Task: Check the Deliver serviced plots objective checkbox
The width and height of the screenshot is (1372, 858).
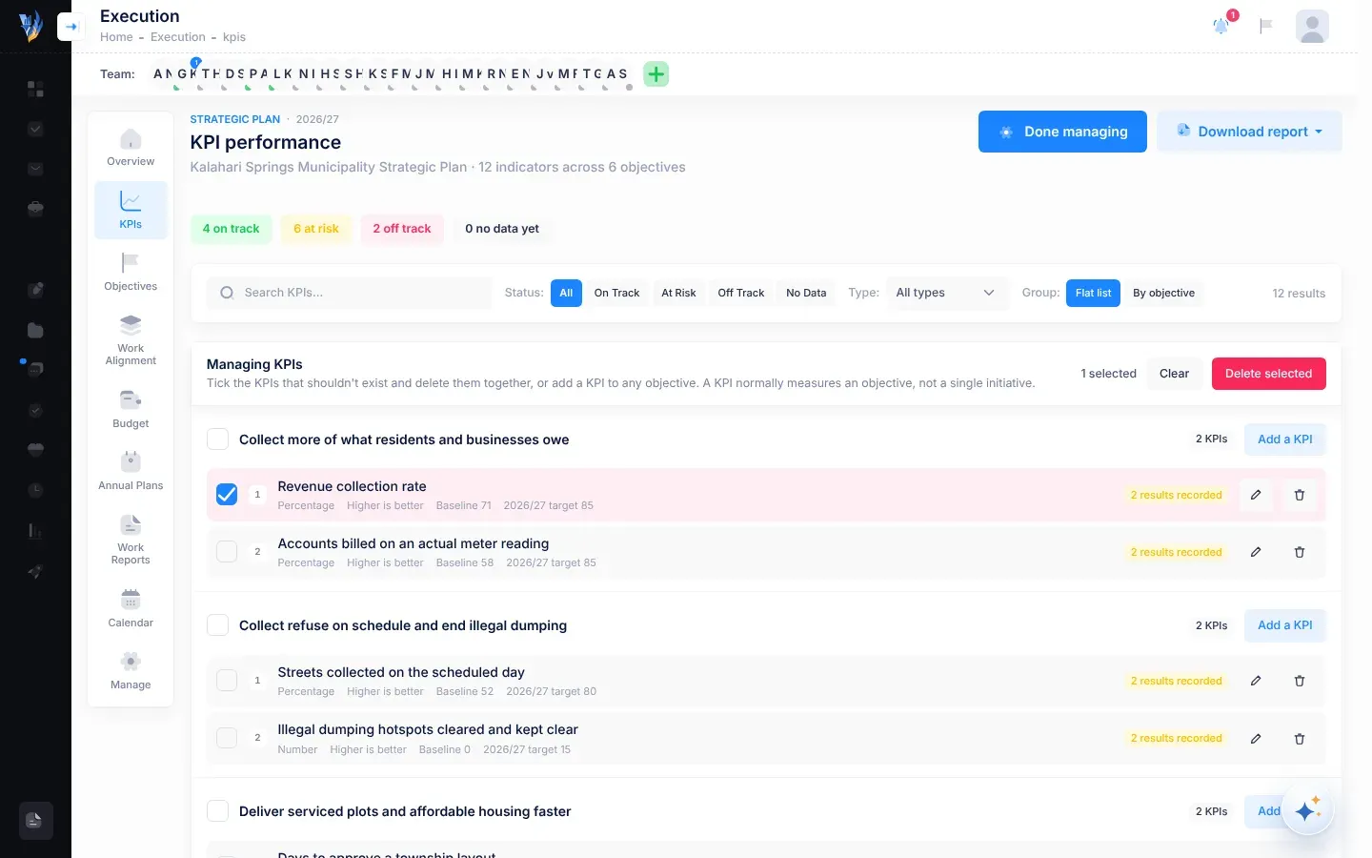Action: [218, 810]
